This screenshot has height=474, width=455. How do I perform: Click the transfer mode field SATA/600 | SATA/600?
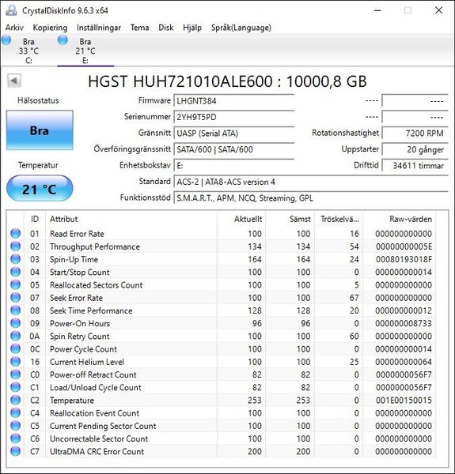pyautogui.click(x=234, y=149)
